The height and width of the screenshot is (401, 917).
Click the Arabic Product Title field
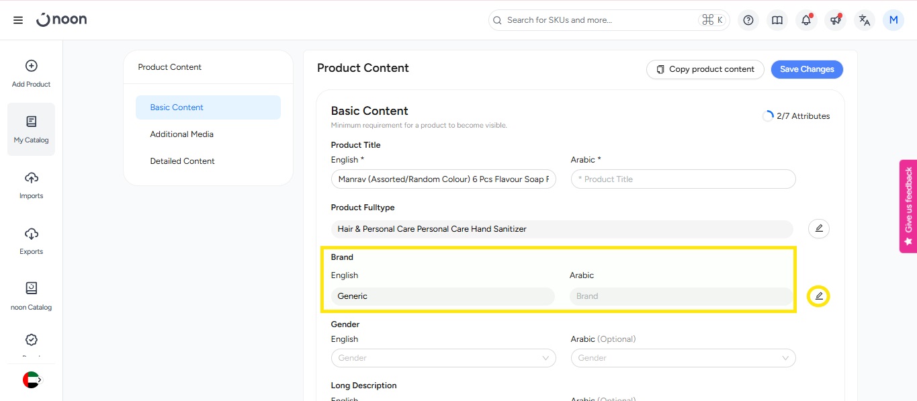coord(683,179)
